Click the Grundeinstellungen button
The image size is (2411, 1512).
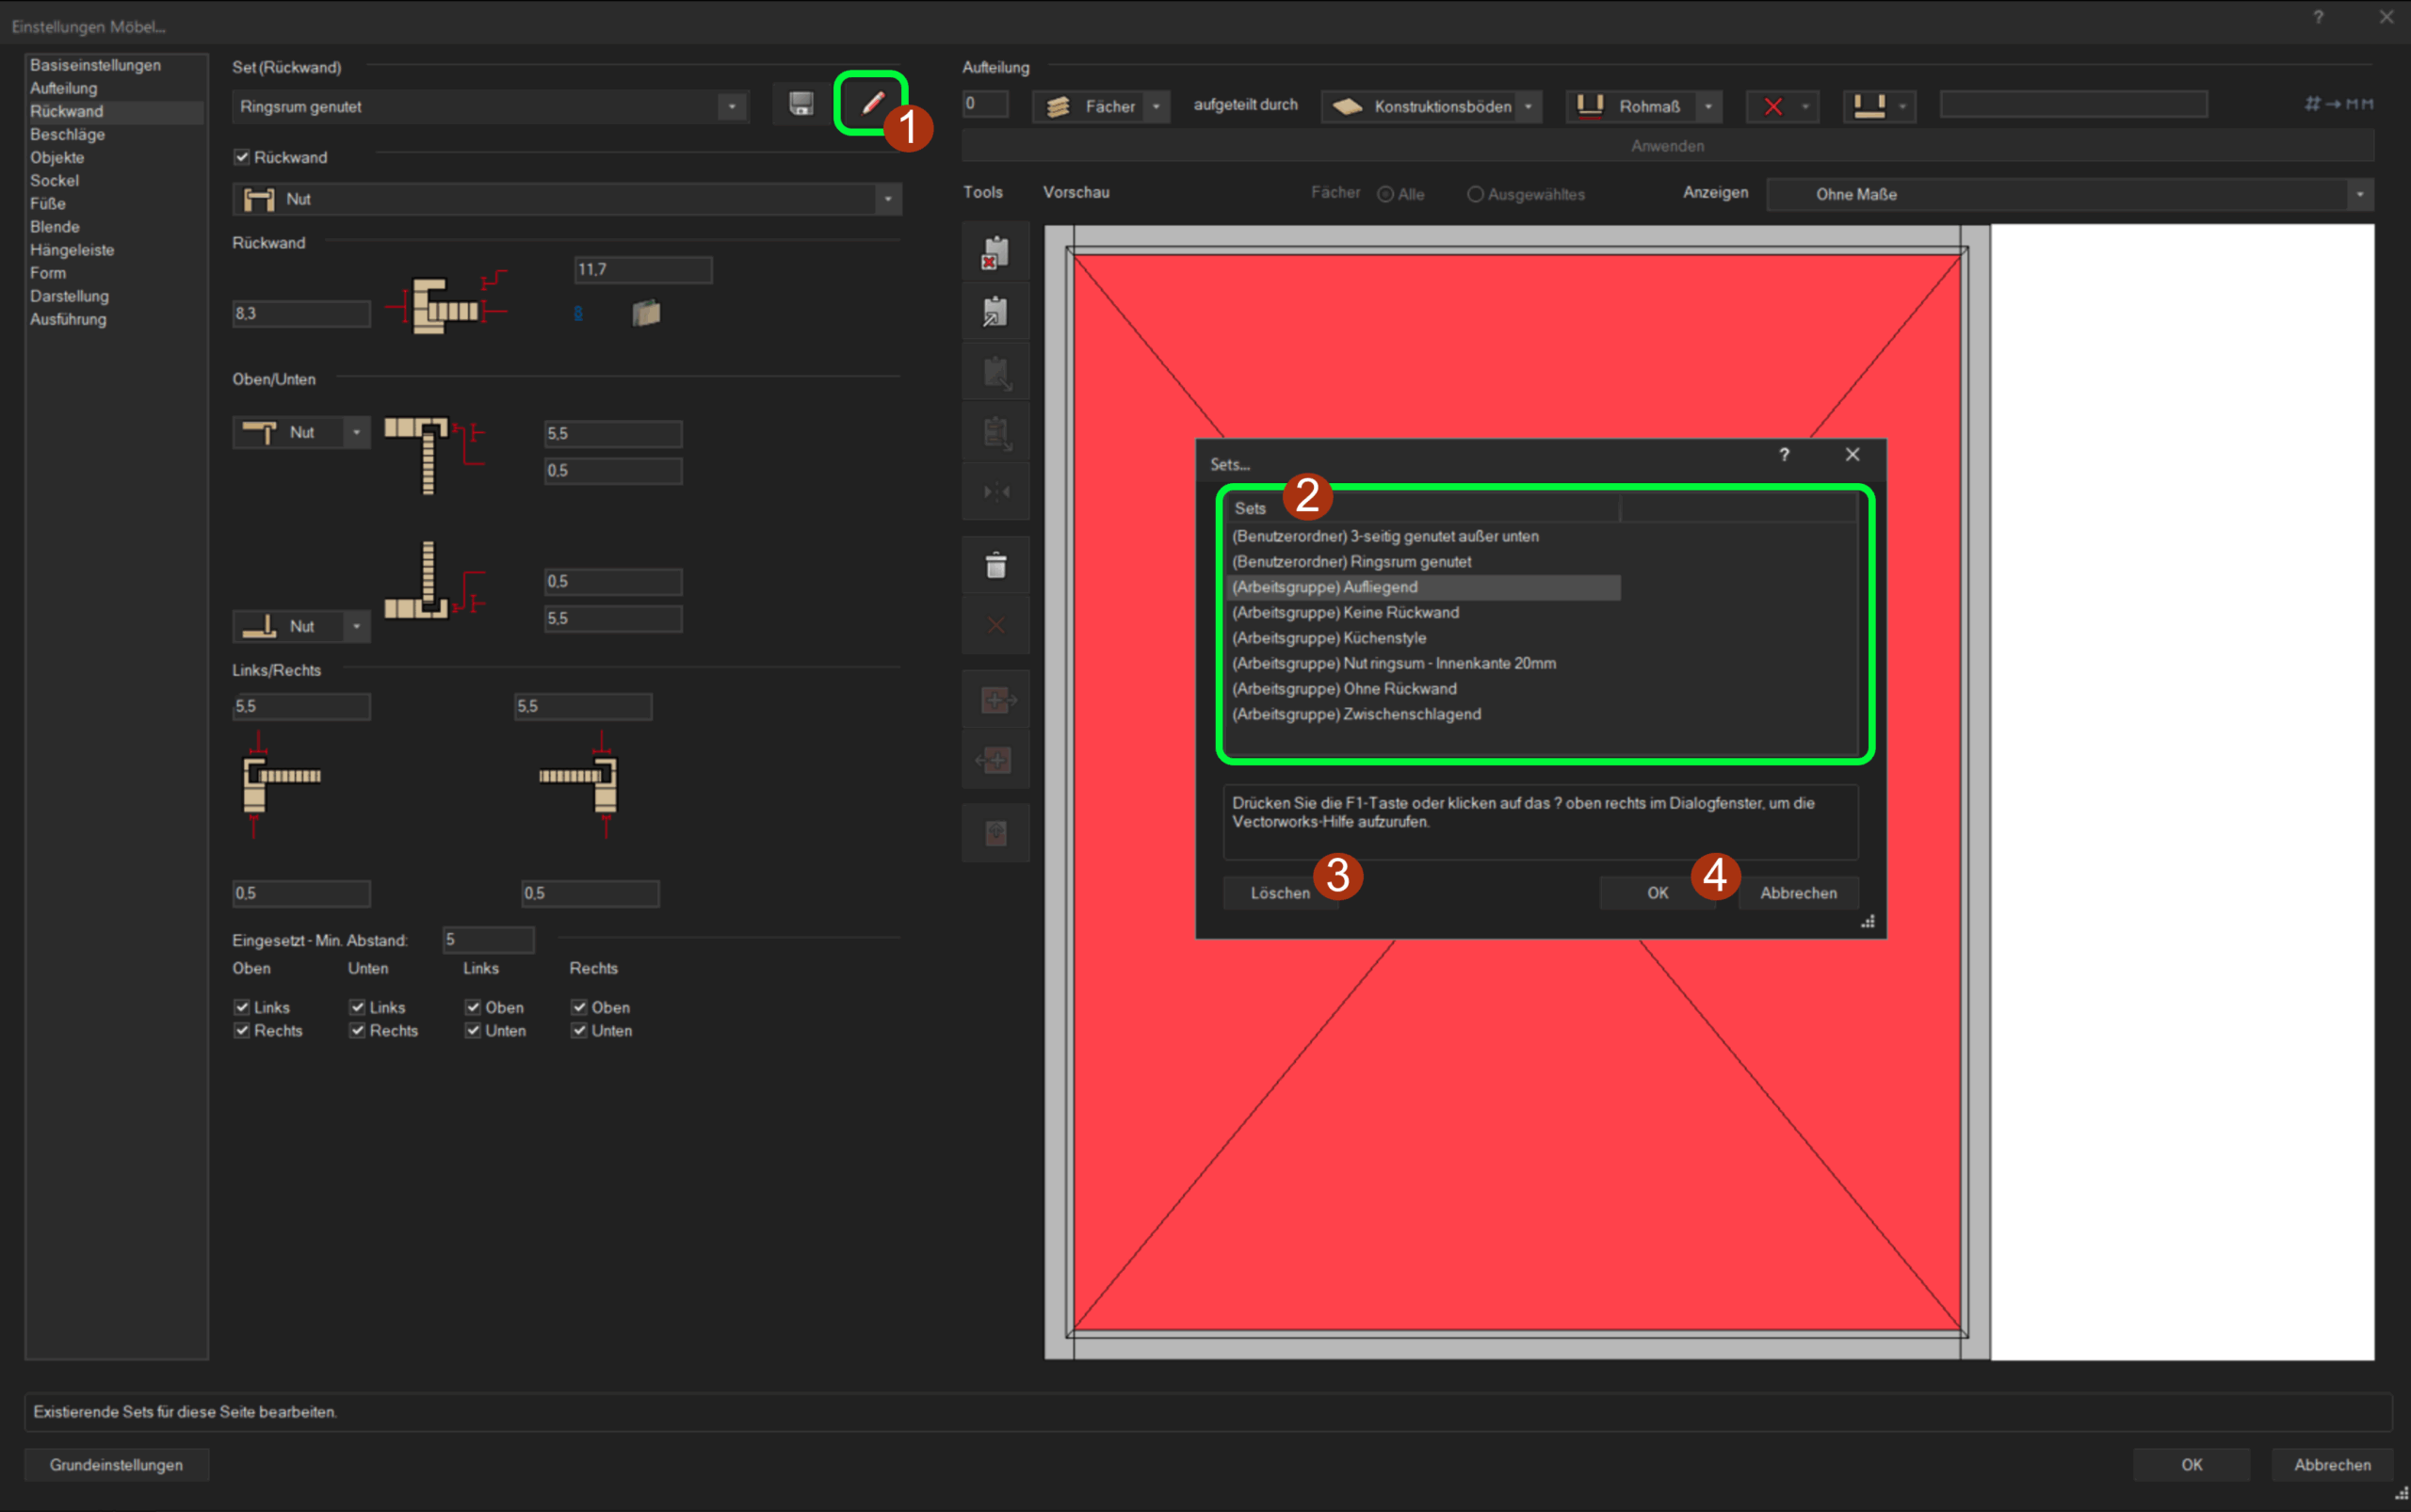click(116, 1465)
